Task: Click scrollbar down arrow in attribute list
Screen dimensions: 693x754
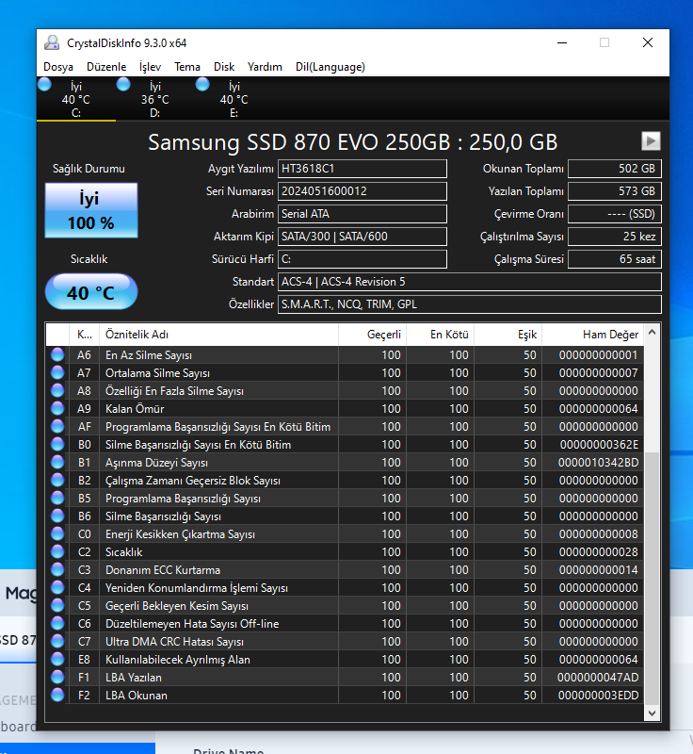Action: point(652,713)
